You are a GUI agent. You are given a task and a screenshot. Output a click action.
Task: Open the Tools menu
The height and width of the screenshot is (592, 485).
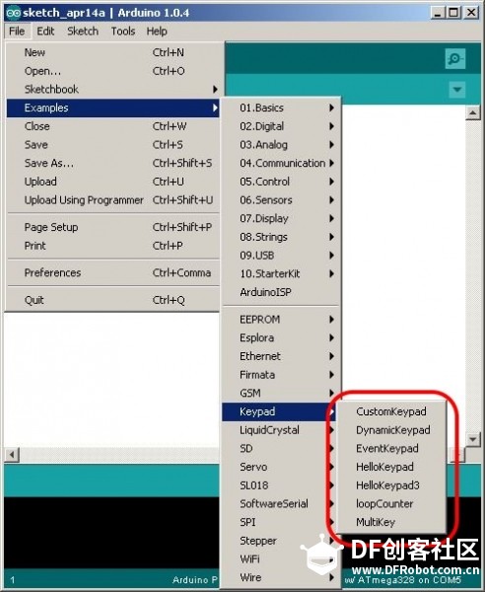point(123,31)
